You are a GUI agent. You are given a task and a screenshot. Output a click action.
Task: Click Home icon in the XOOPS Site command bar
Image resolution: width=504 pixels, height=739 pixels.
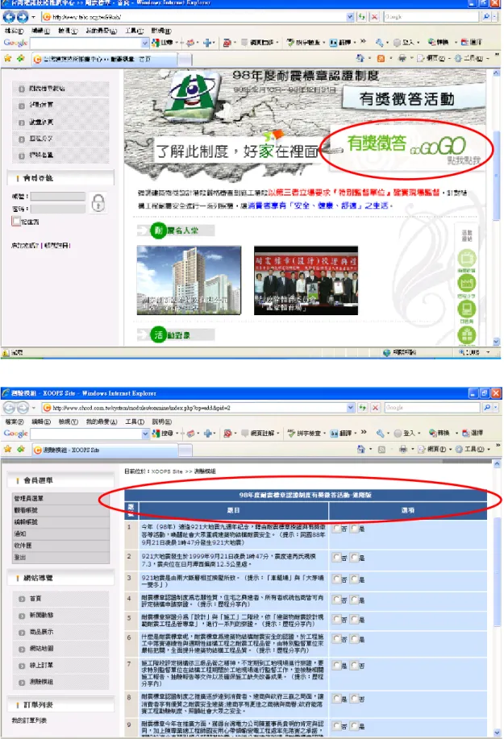point(360,449)
